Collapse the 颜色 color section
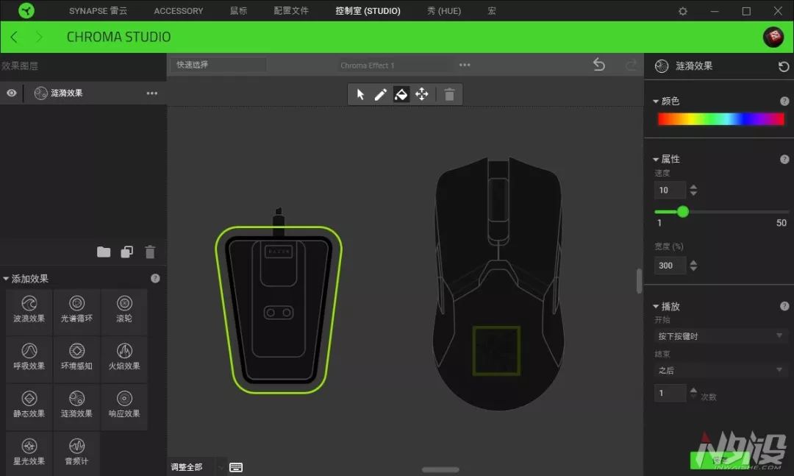 [656, 102]
